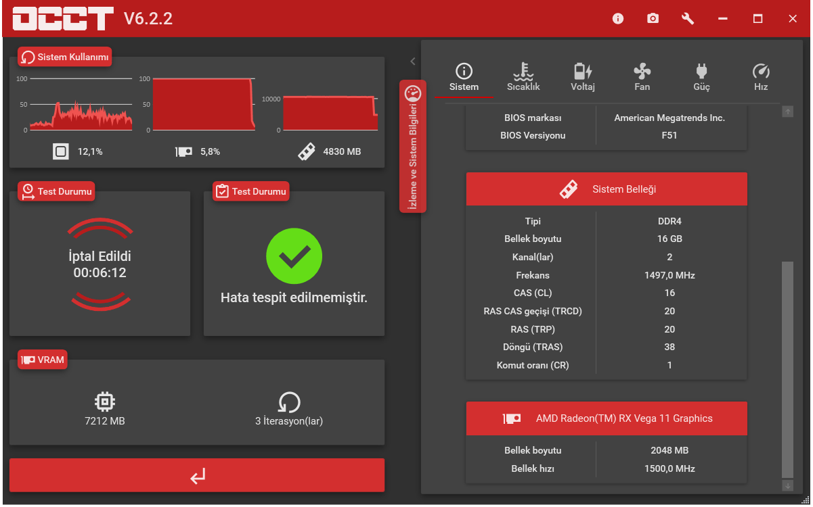Click the window resize grip in corner
Image resolution: width=813 pixels, height=507 pixels.
pos(805,499)
